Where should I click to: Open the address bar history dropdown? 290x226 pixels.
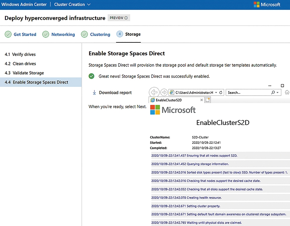(x=216, y=92)
